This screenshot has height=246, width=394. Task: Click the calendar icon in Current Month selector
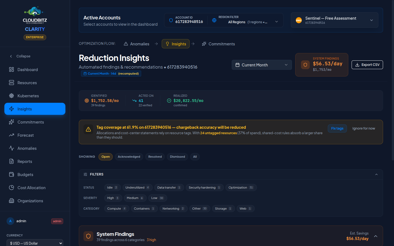click(x=237, y=65)
